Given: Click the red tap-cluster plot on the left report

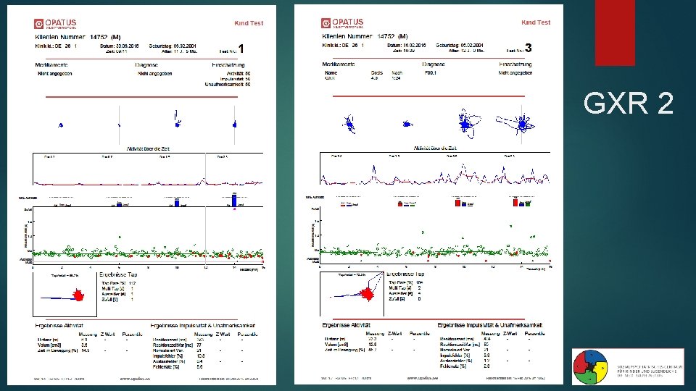Looking at the screenshot, I should click(65, 295).
